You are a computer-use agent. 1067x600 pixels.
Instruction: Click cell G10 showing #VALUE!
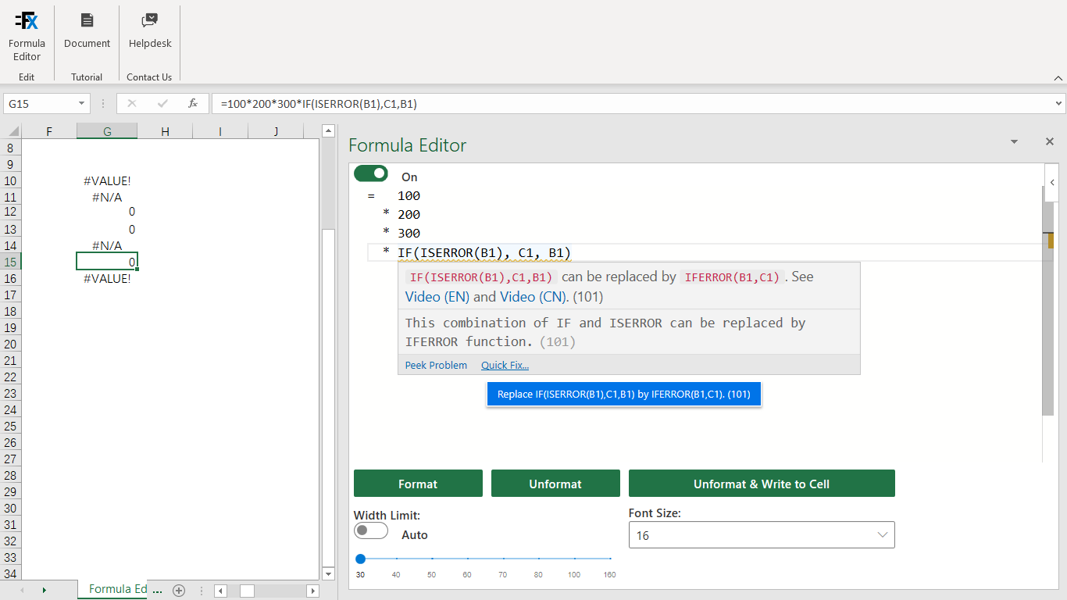107,180
